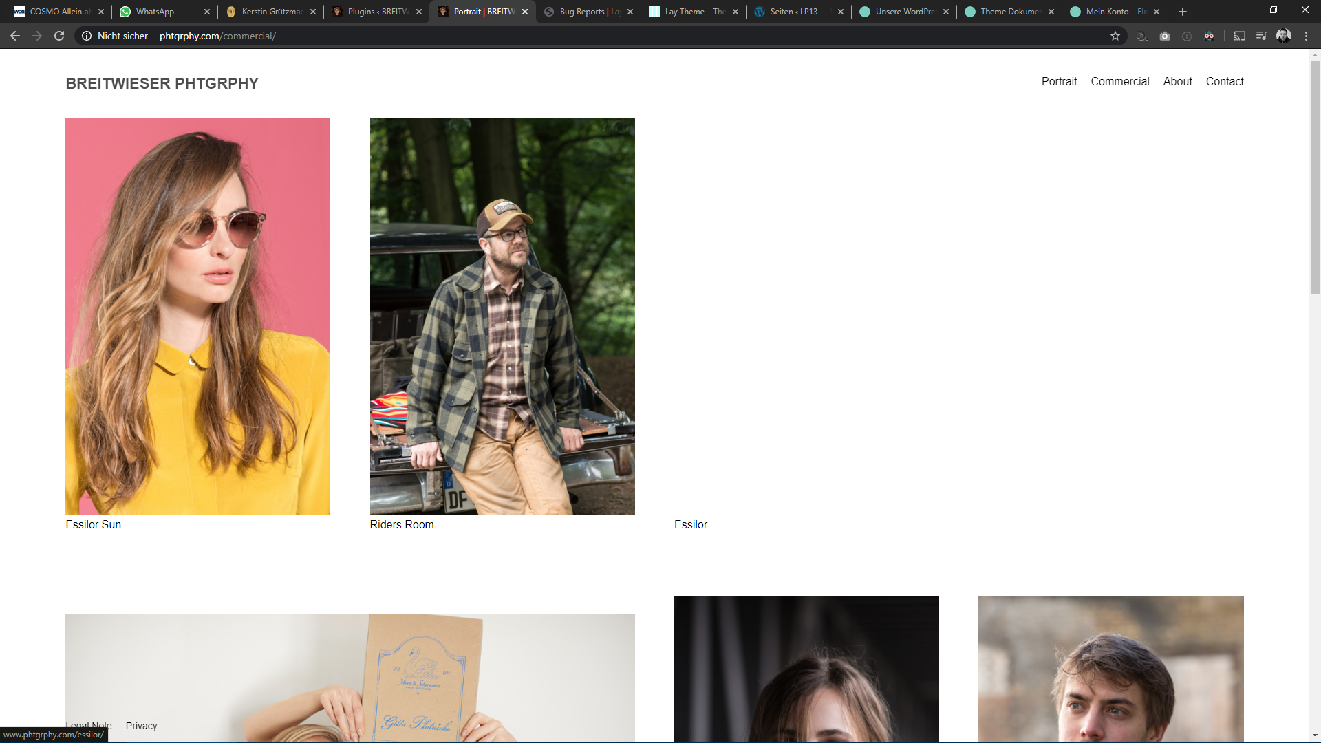The width and height of the screenshot is (1321, 743).
Task: Click the forward navigation arrow
Action: [x=37, y=36]
